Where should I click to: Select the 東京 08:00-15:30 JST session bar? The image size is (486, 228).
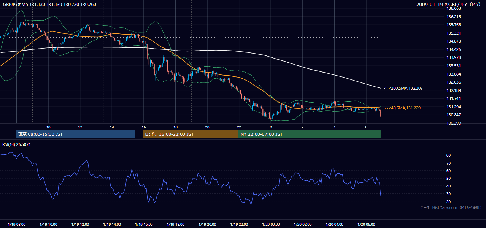pos(75,134)
